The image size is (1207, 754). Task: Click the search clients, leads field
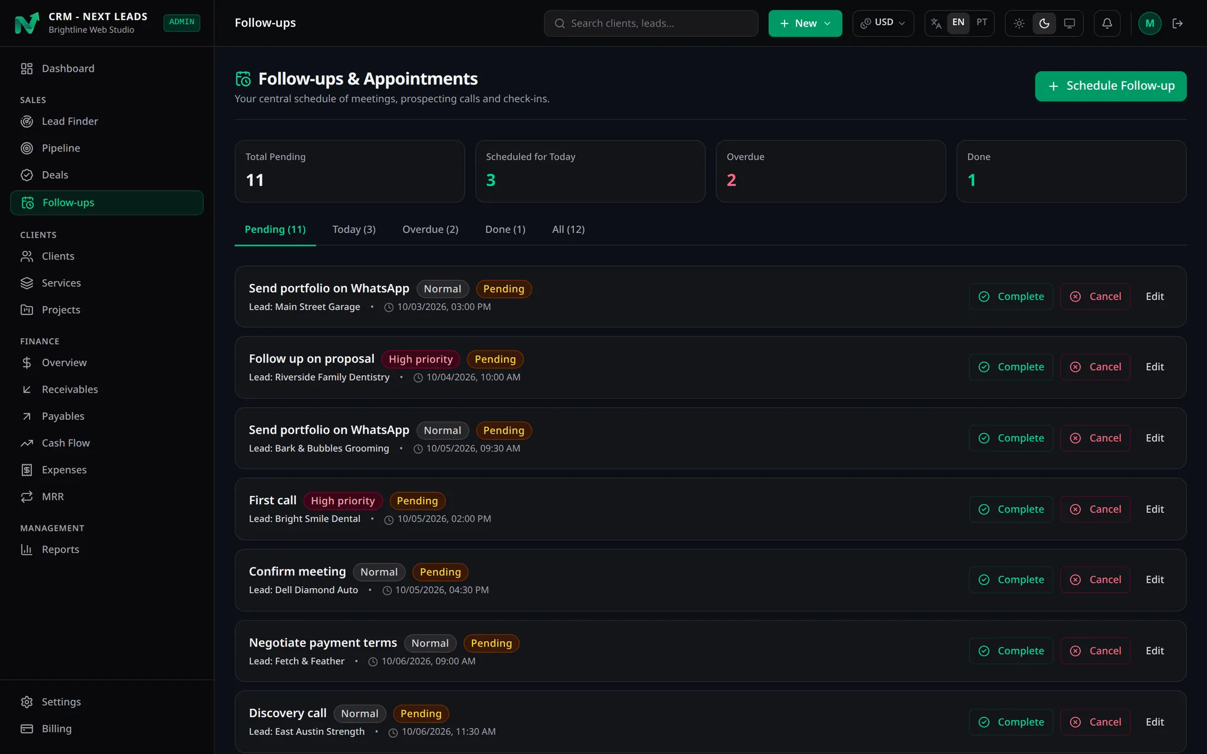pyautogui.click(x=651, y=23)
